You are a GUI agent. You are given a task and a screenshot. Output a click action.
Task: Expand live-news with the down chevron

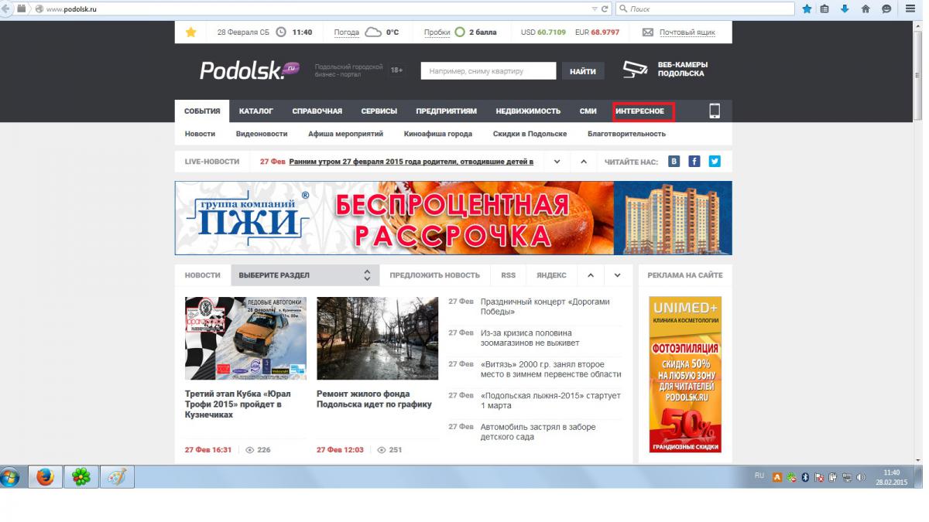[x=556, y=162]
